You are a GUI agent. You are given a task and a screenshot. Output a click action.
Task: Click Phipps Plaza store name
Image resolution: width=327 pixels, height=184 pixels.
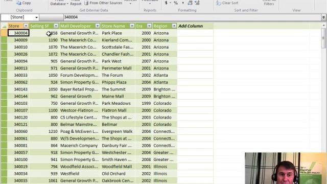pos(118,82)
